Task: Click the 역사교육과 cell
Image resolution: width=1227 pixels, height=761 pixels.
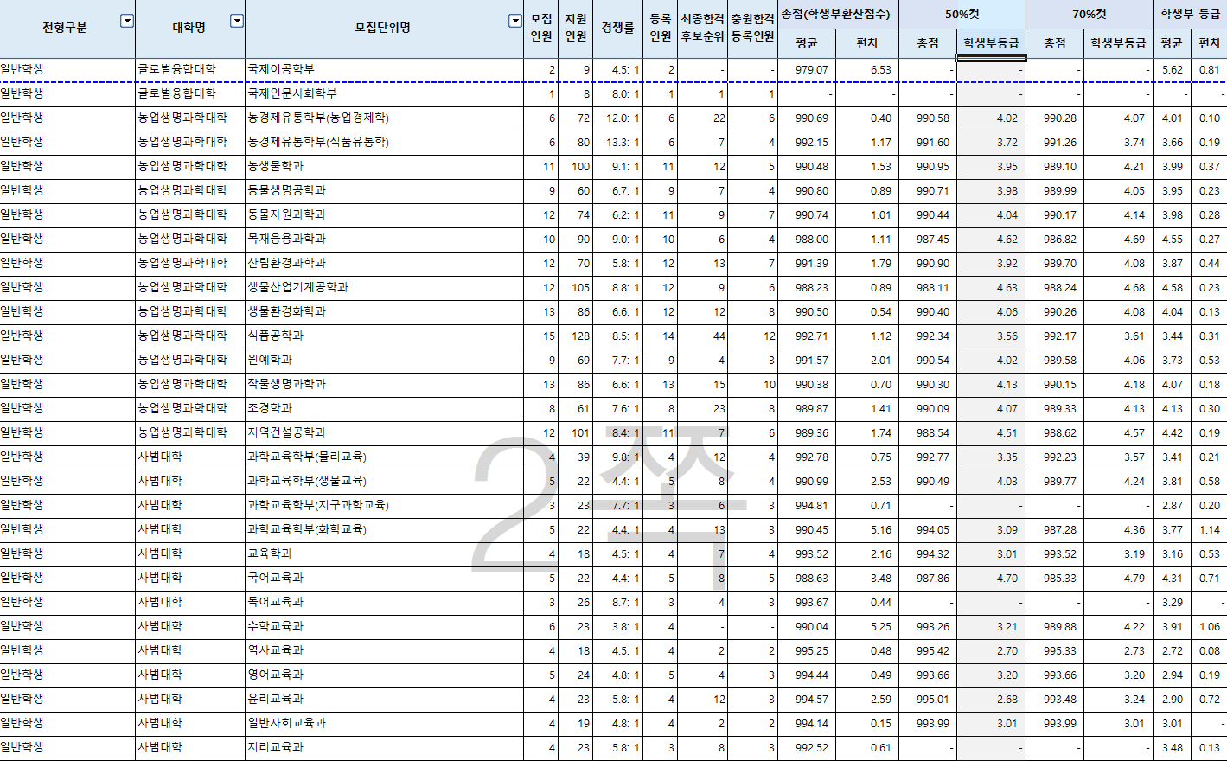Action: click(384, 650)
